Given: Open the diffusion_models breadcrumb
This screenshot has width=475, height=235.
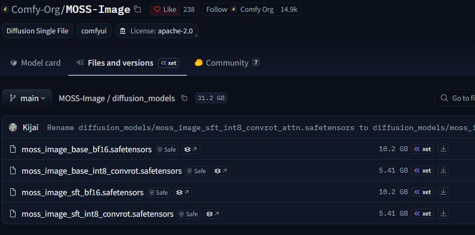Looking at the screenshot, I should point(144,98).
